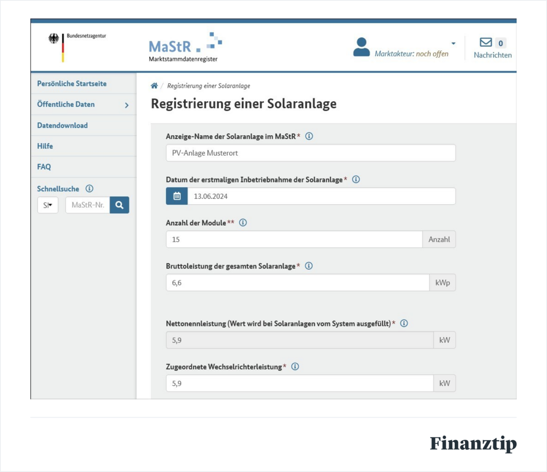547x472 pixels.
Task: Show info for Nettonennleistung field
Action: 404,323
